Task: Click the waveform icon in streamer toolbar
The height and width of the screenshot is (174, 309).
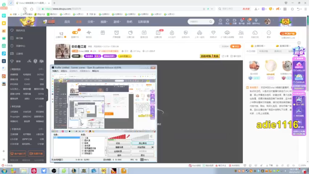Action: [89, 32]
